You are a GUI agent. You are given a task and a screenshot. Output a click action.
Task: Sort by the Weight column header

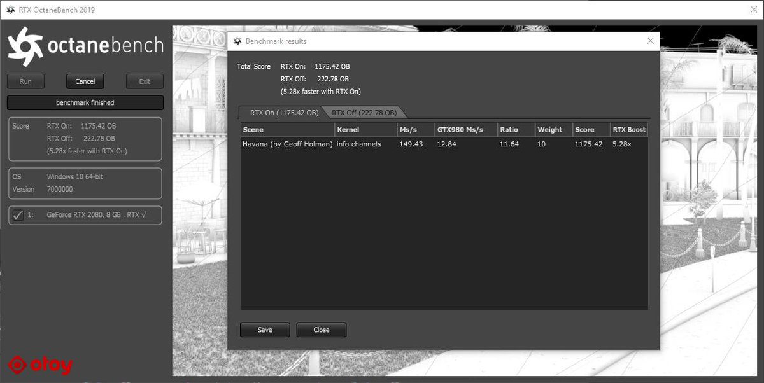tap(554, 130)
